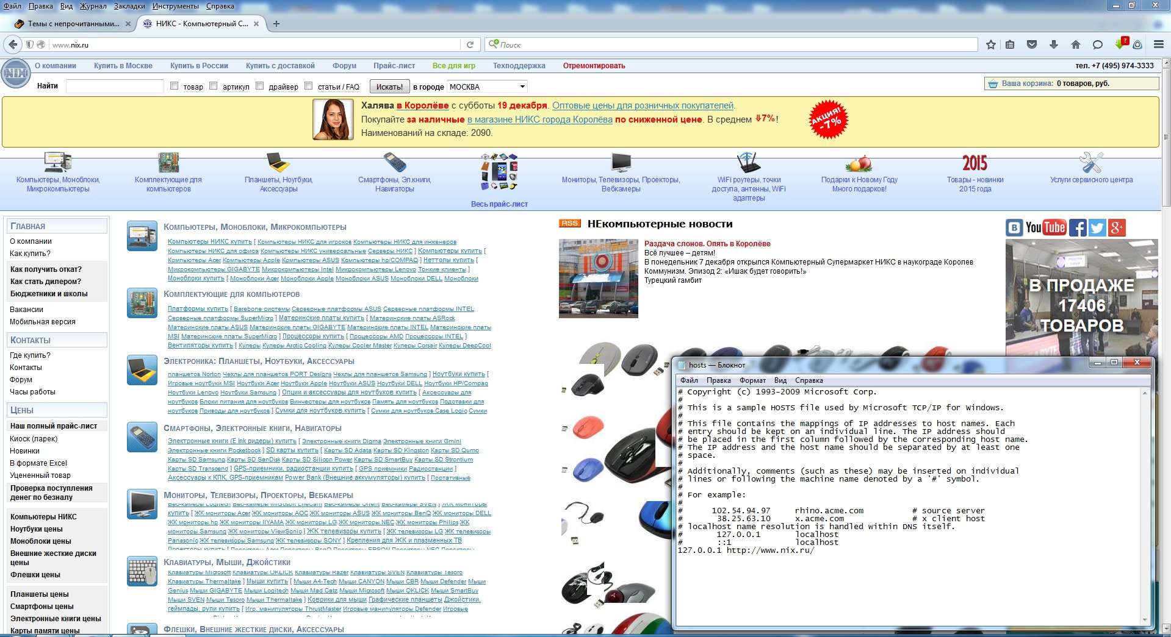Screen dimensions: 1171x637
Task: Tick the 'товар' search checkbox
Action: pos(175,86)
